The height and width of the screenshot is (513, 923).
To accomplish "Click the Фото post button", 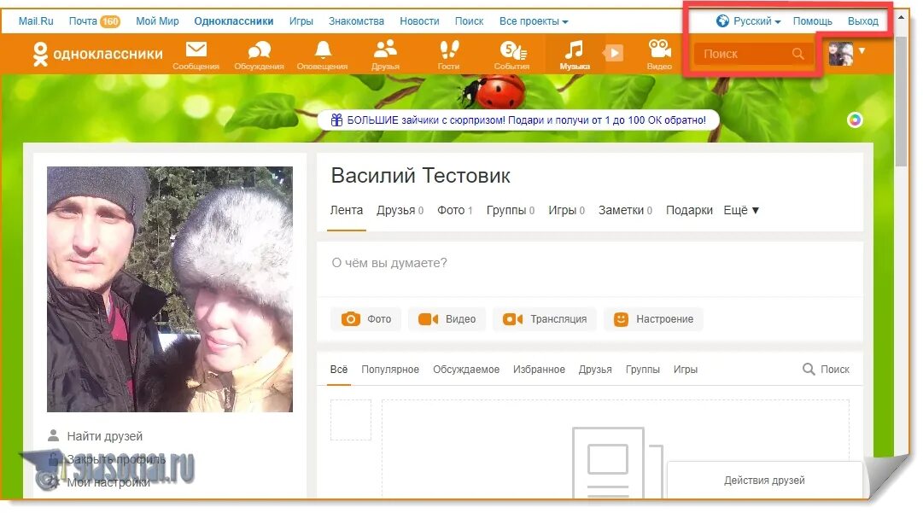I will [x=365, y=319].
